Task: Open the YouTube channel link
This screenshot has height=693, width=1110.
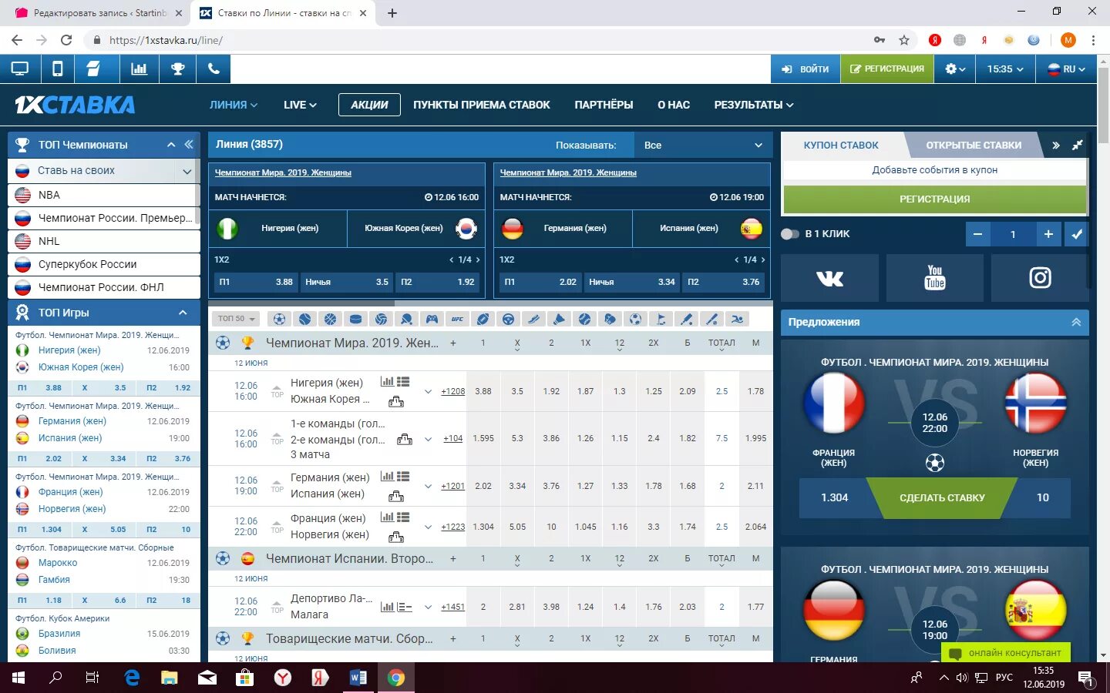Action: point(935,278)
